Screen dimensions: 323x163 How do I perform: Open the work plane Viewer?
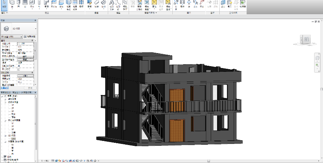(x=243, y=4)
